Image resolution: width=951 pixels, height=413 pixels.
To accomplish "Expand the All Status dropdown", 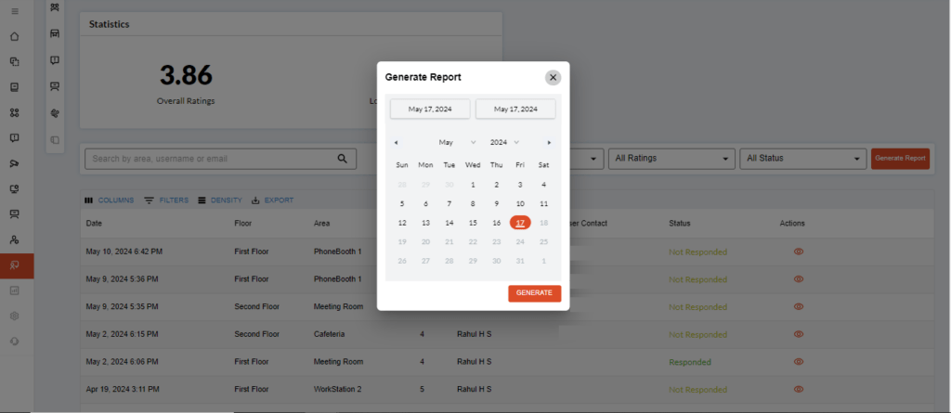I will click(x=802, y=159).
